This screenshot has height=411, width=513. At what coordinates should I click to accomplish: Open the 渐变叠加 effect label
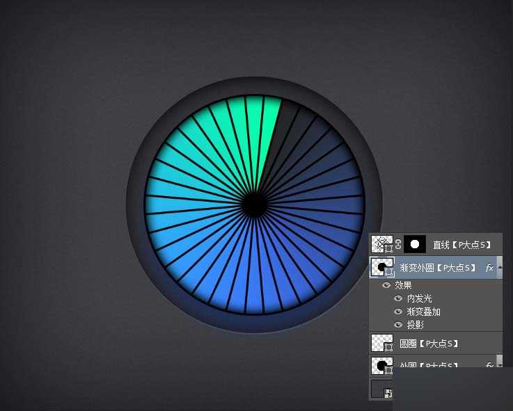424,312
